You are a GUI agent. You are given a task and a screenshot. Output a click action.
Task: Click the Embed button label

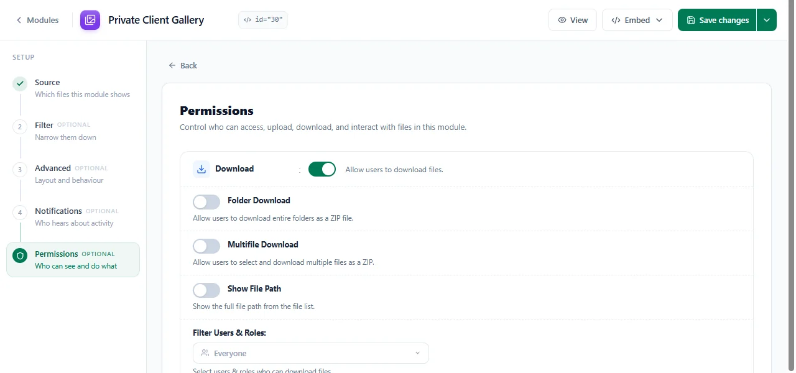pos(637,20)
